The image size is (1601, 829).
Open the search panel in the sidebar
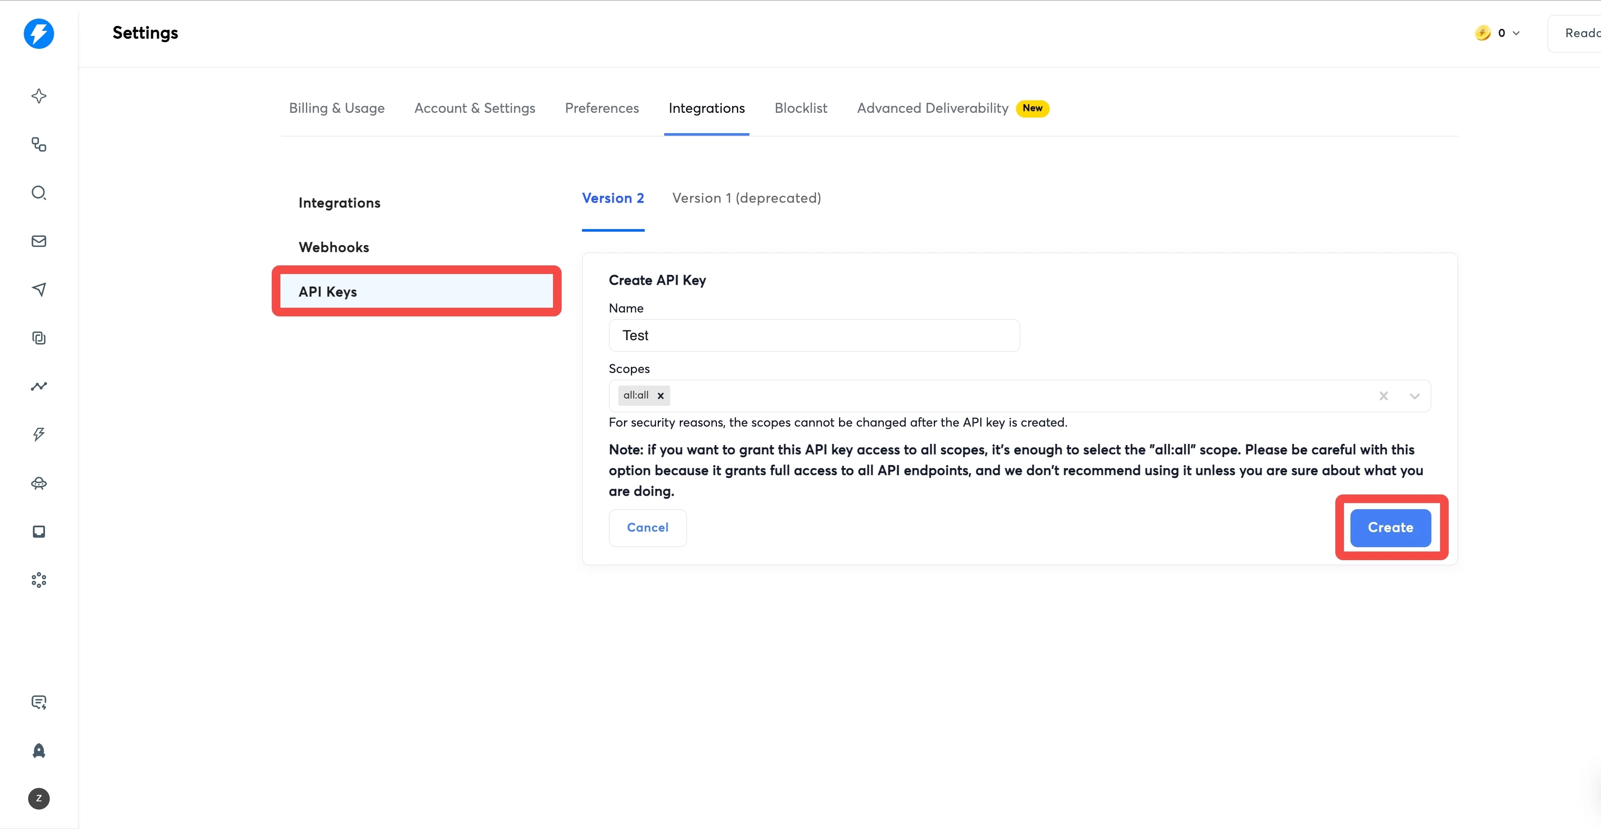39,193
